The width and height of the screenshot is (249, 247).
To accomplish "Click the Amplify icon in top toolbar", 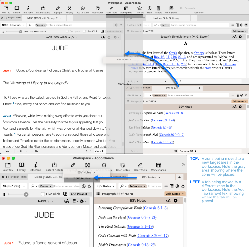I will point(69,9).
